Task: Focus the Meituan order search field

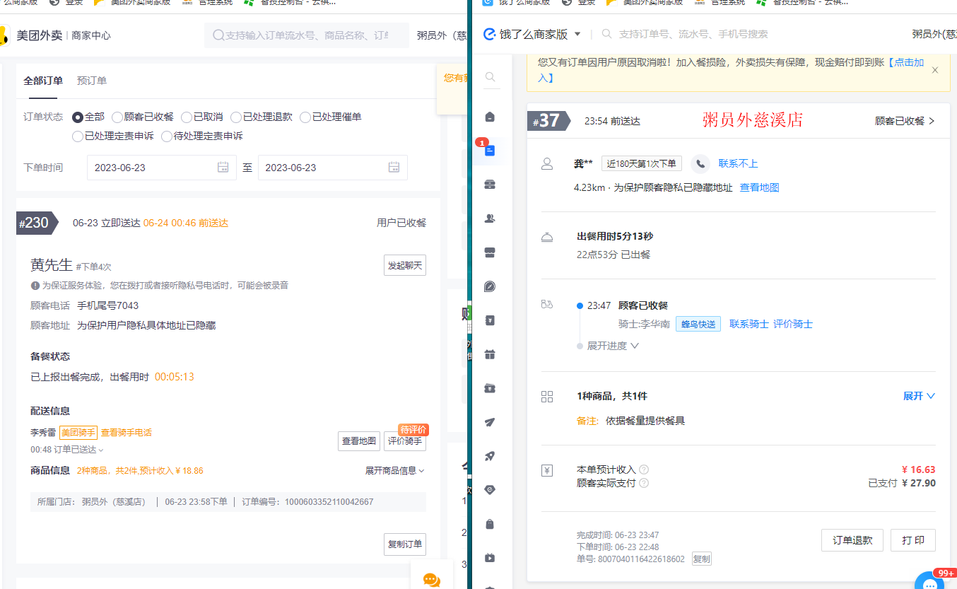Action: [x=307, y=35]
